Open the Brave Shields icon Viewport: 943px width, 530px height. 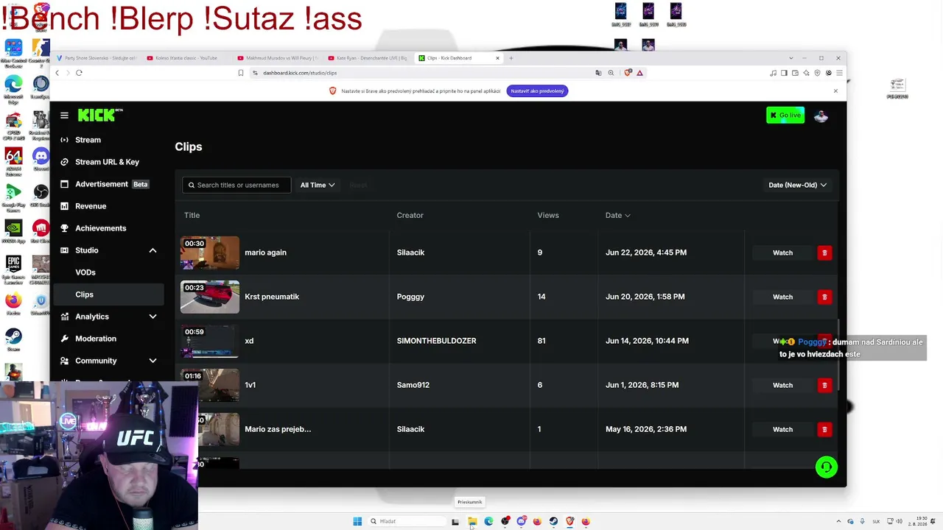point(628,73)
